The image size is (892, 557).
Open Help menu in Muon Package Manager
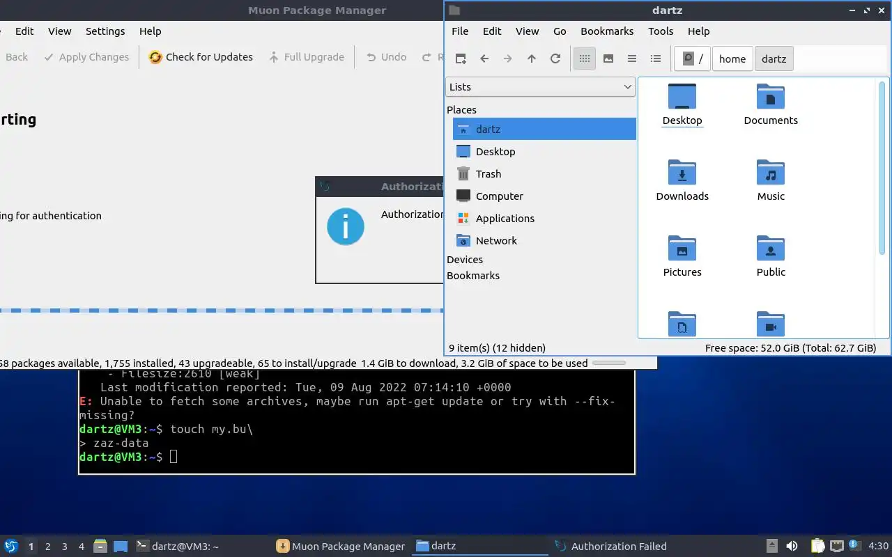[x=150, y=31]
